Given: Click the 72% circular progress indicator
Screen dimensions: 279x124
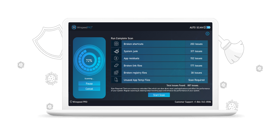Looking at the screenshot, I should pos(89,61).
